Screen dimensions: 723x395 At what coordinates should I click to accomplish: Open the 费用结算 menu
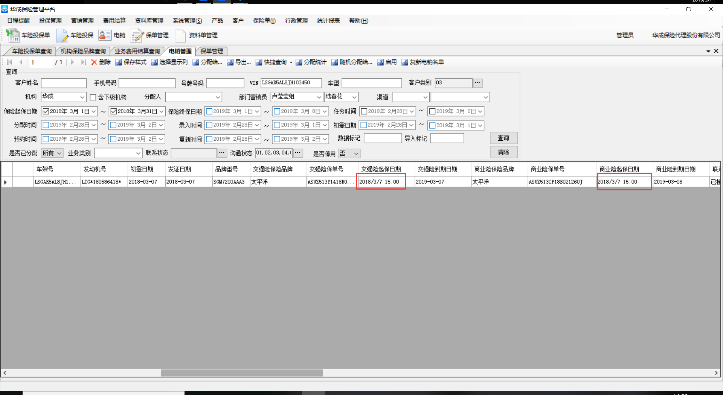click(114, 21)
